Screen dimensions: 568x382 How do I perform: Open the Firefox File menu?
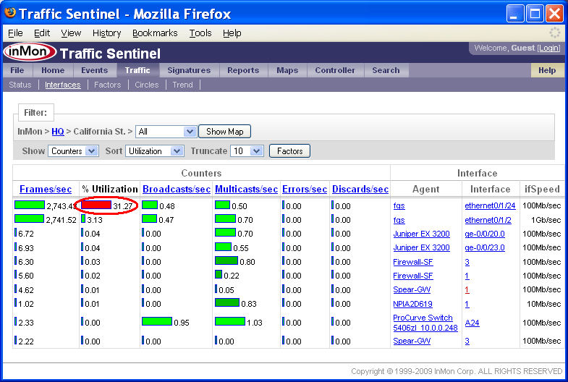(15, 33)
